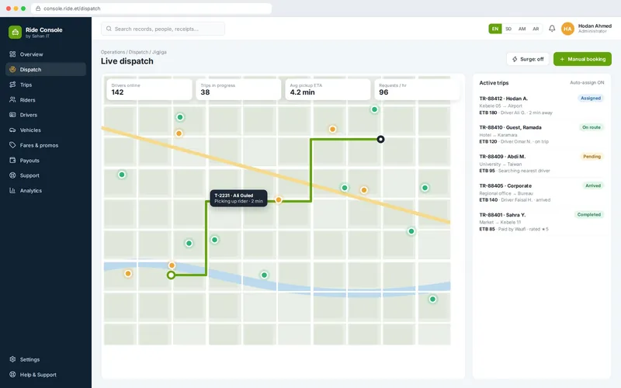Toggle Surge: off button
Screen dimensions: 621x388
[528, 59]
